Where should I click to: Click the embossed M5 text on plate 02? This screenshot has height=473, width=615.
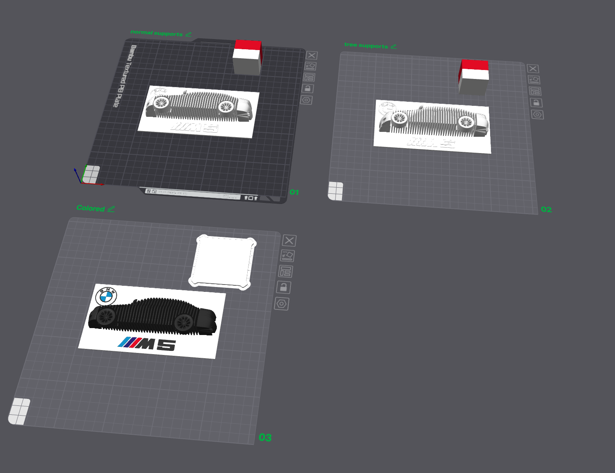click(x=432, y=142)
